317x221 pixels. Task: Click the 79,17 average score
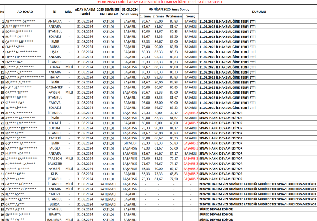pos(174,159)
